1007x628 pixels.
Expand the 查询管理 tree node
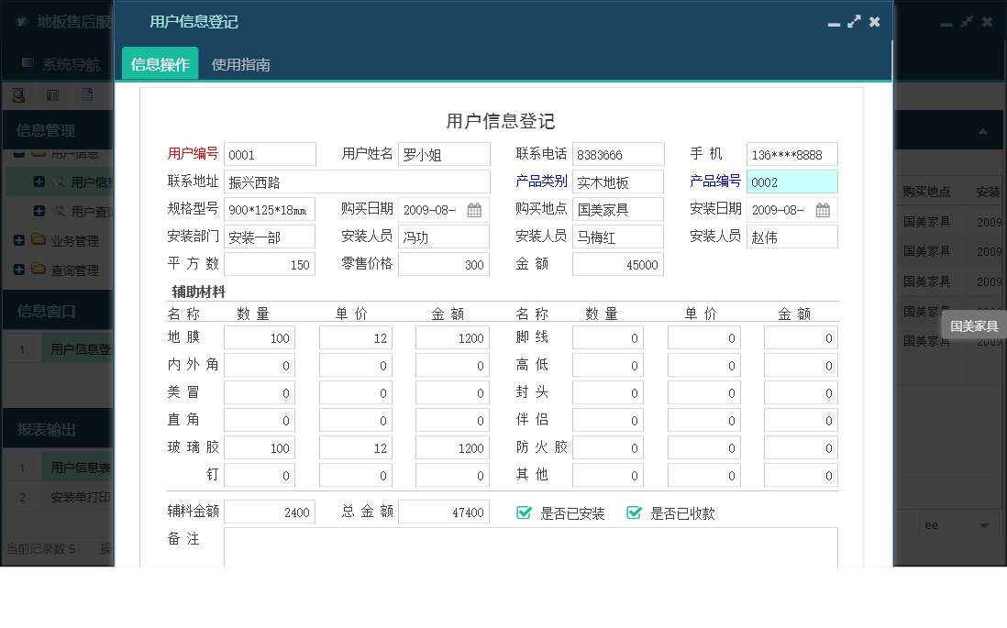point(20,270)
